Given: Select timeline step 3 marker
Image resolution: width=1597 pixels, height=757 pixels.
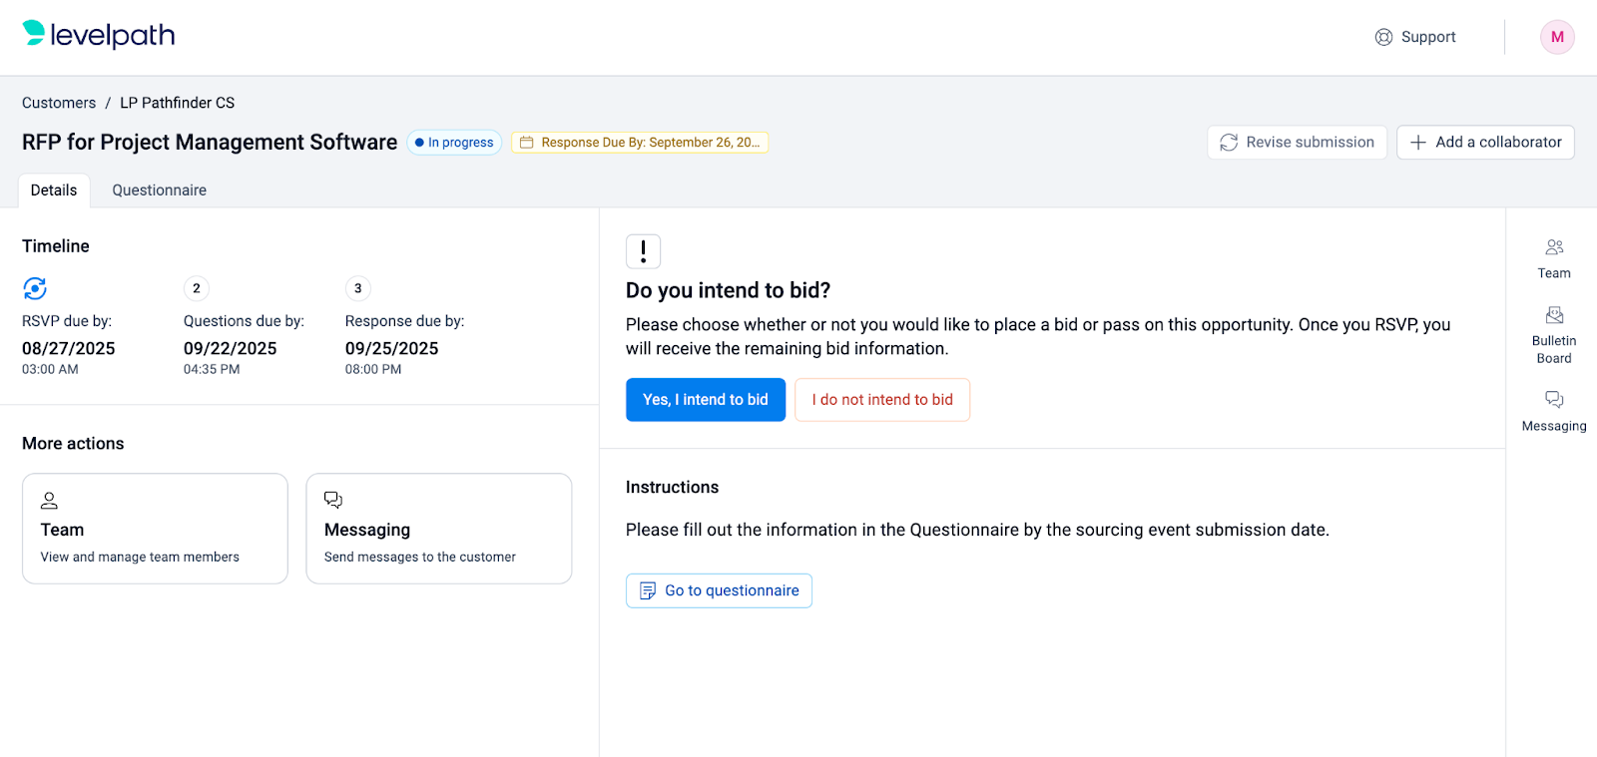Looking at the screenshot, I should [358, 288].
